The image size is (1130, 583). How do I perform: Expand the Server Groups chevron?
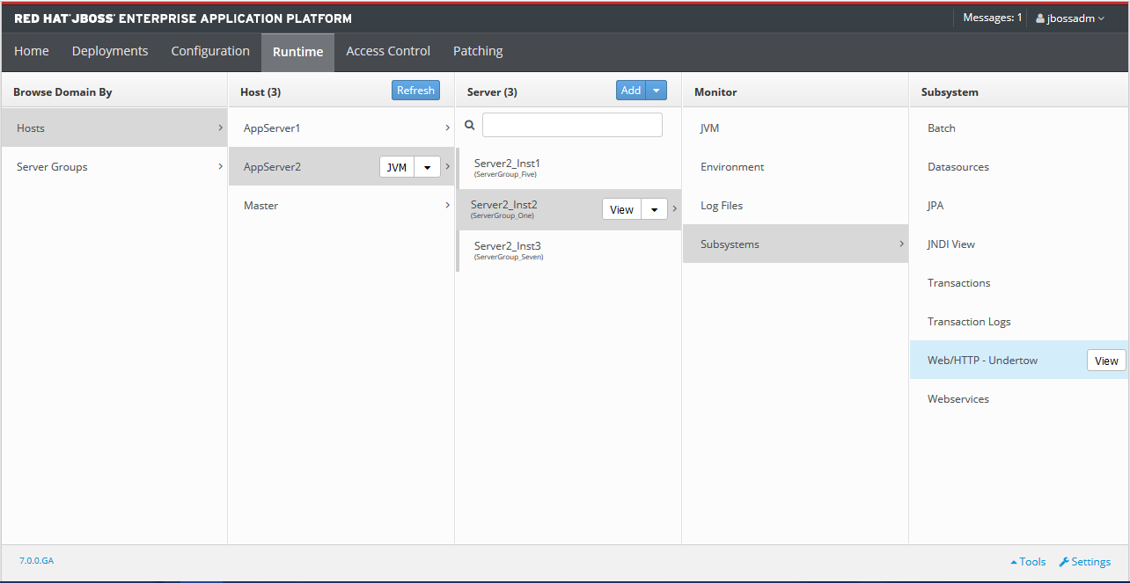click(x=220, y=167)
